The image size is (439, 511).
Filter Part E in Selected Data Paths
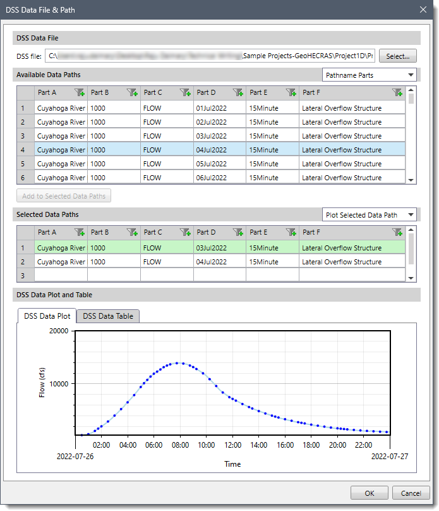291,232
